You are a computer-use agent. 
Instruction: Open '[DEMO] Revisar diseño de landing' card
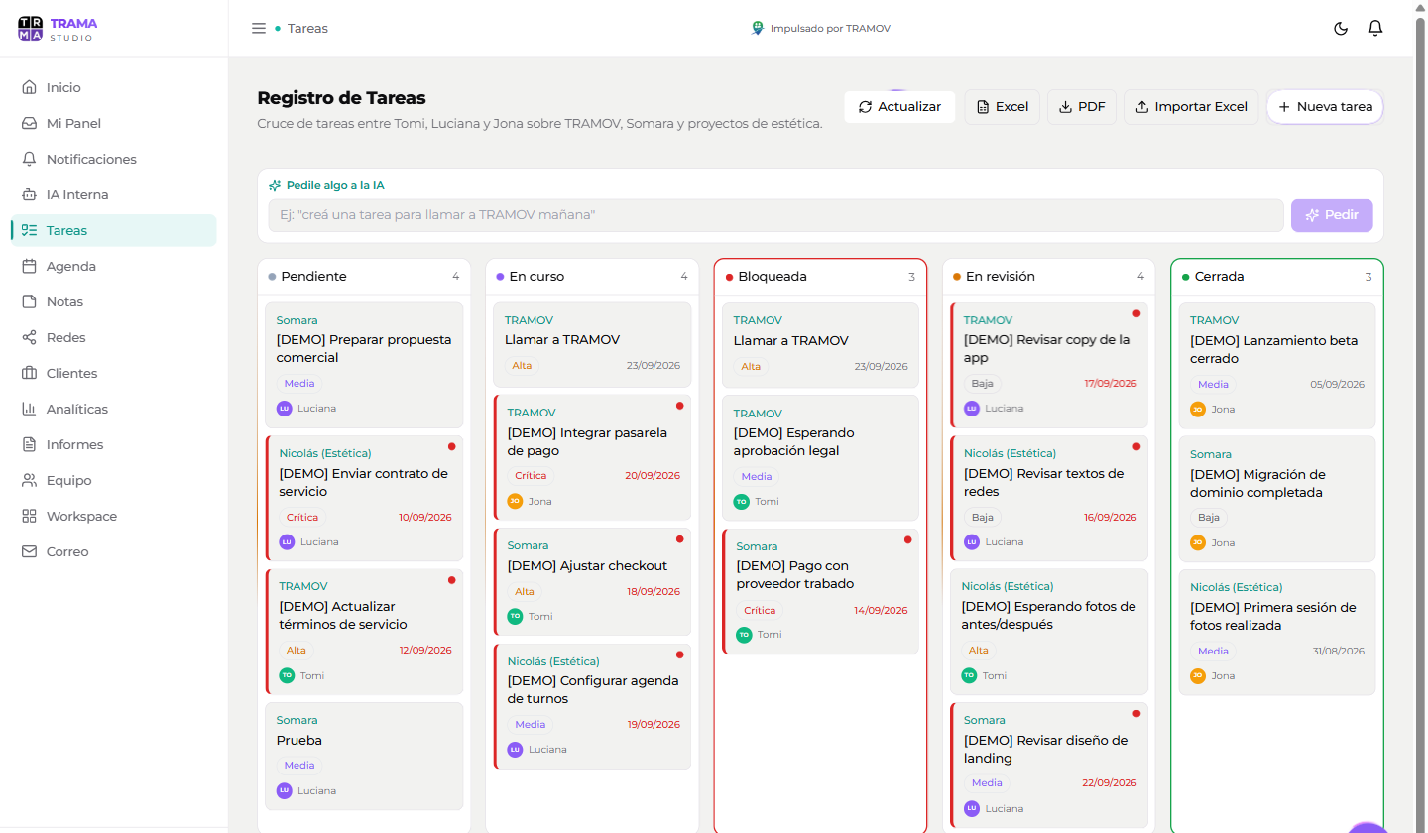coord(1049,766)
